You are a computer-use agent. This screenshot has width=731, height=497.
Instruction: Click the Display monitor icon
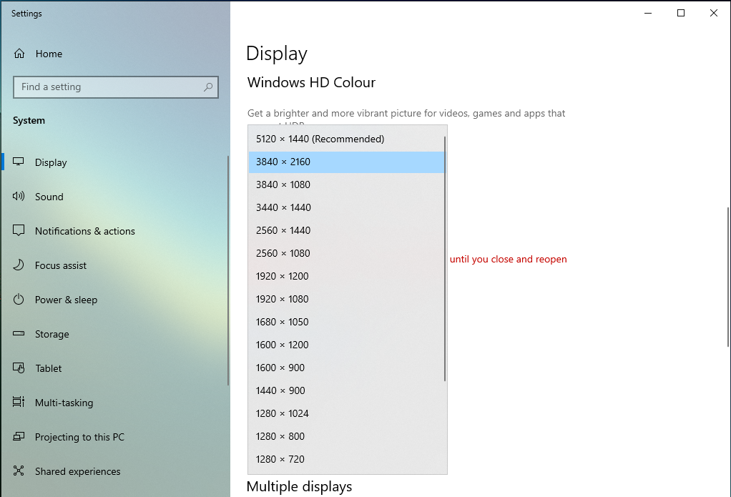click(18, 162)
